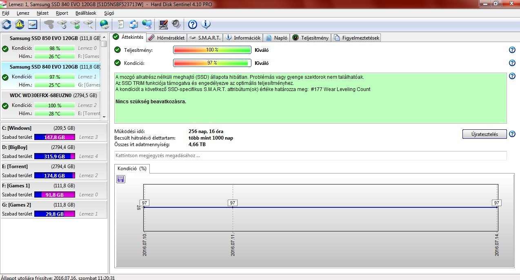The image size is (520, 280).
Task: Select WDC WD30EFRX-68EUZN0 disk
Action: click(51, 104)
